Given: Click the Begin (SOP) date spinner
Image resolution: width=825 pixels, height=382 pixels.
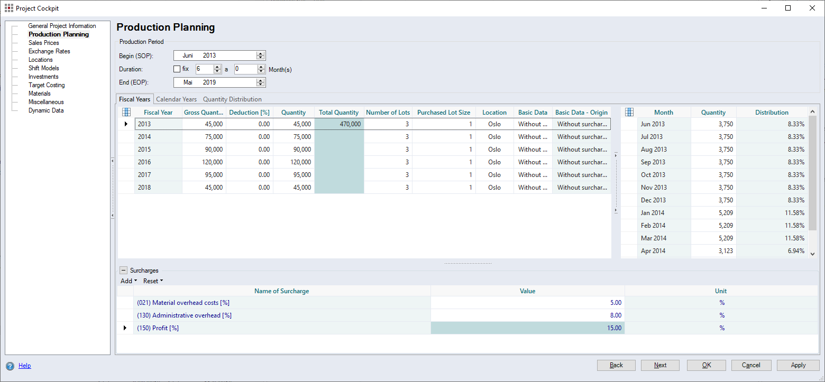Looking at the screenshot, I should 260,55.
